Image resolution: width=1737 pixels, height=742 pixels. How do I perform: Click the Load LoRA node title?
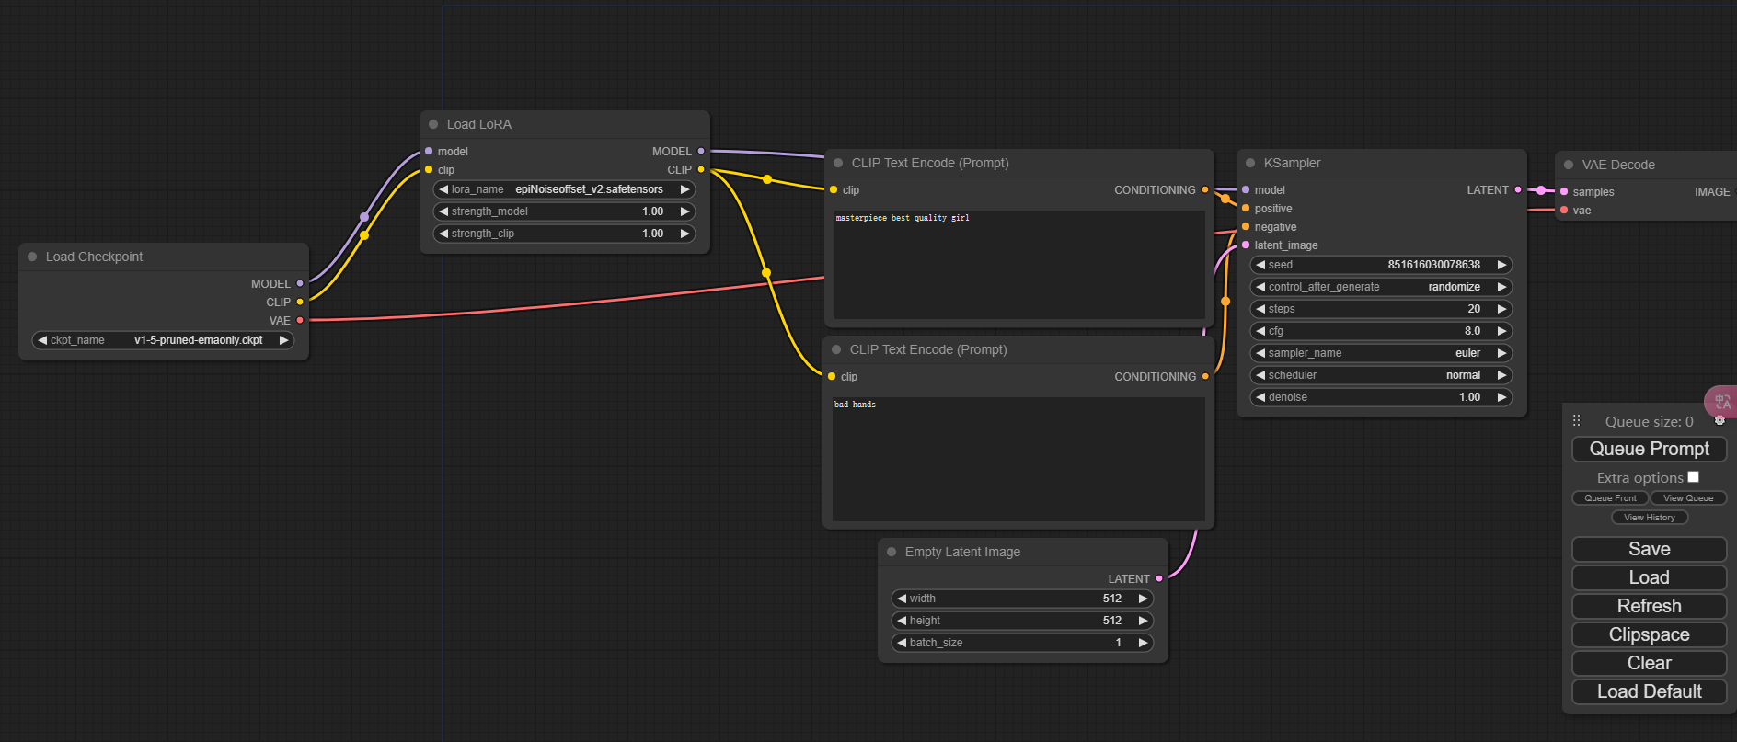(x=478, y=124)
